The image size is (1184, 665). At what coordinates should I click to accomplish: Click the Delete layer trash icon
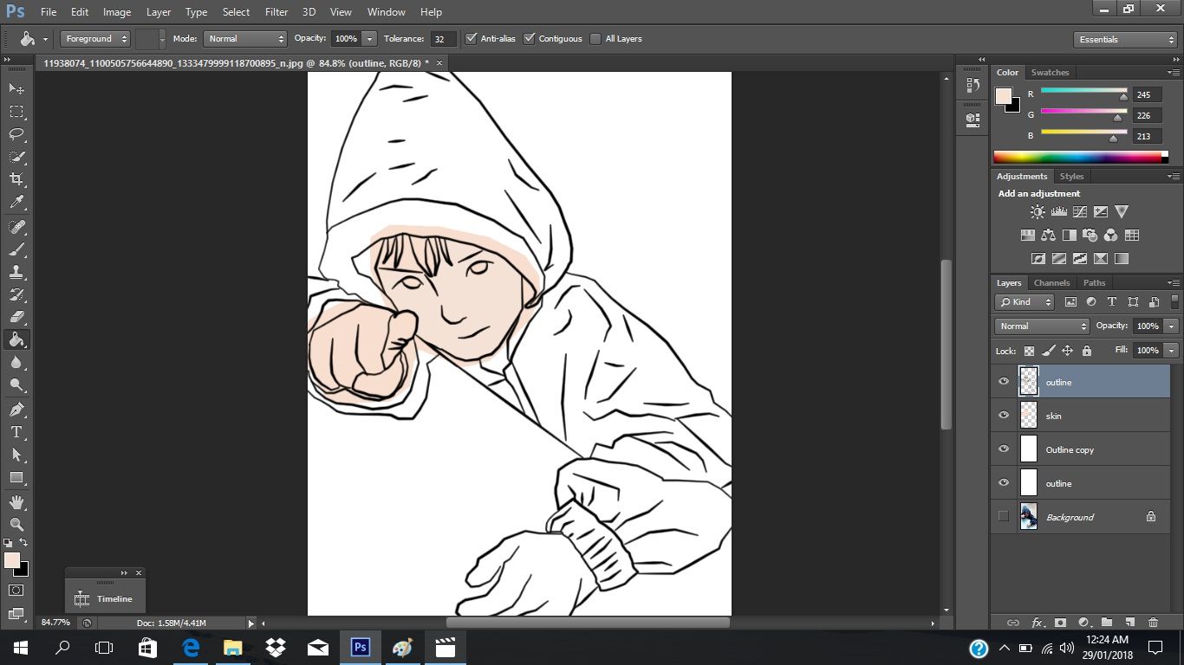(x=1153, y=623)
